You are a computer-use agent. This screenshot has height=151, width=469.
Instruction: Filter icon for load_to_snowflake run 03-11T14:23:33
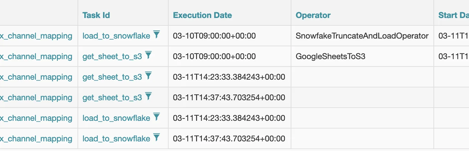click(156, 117)
